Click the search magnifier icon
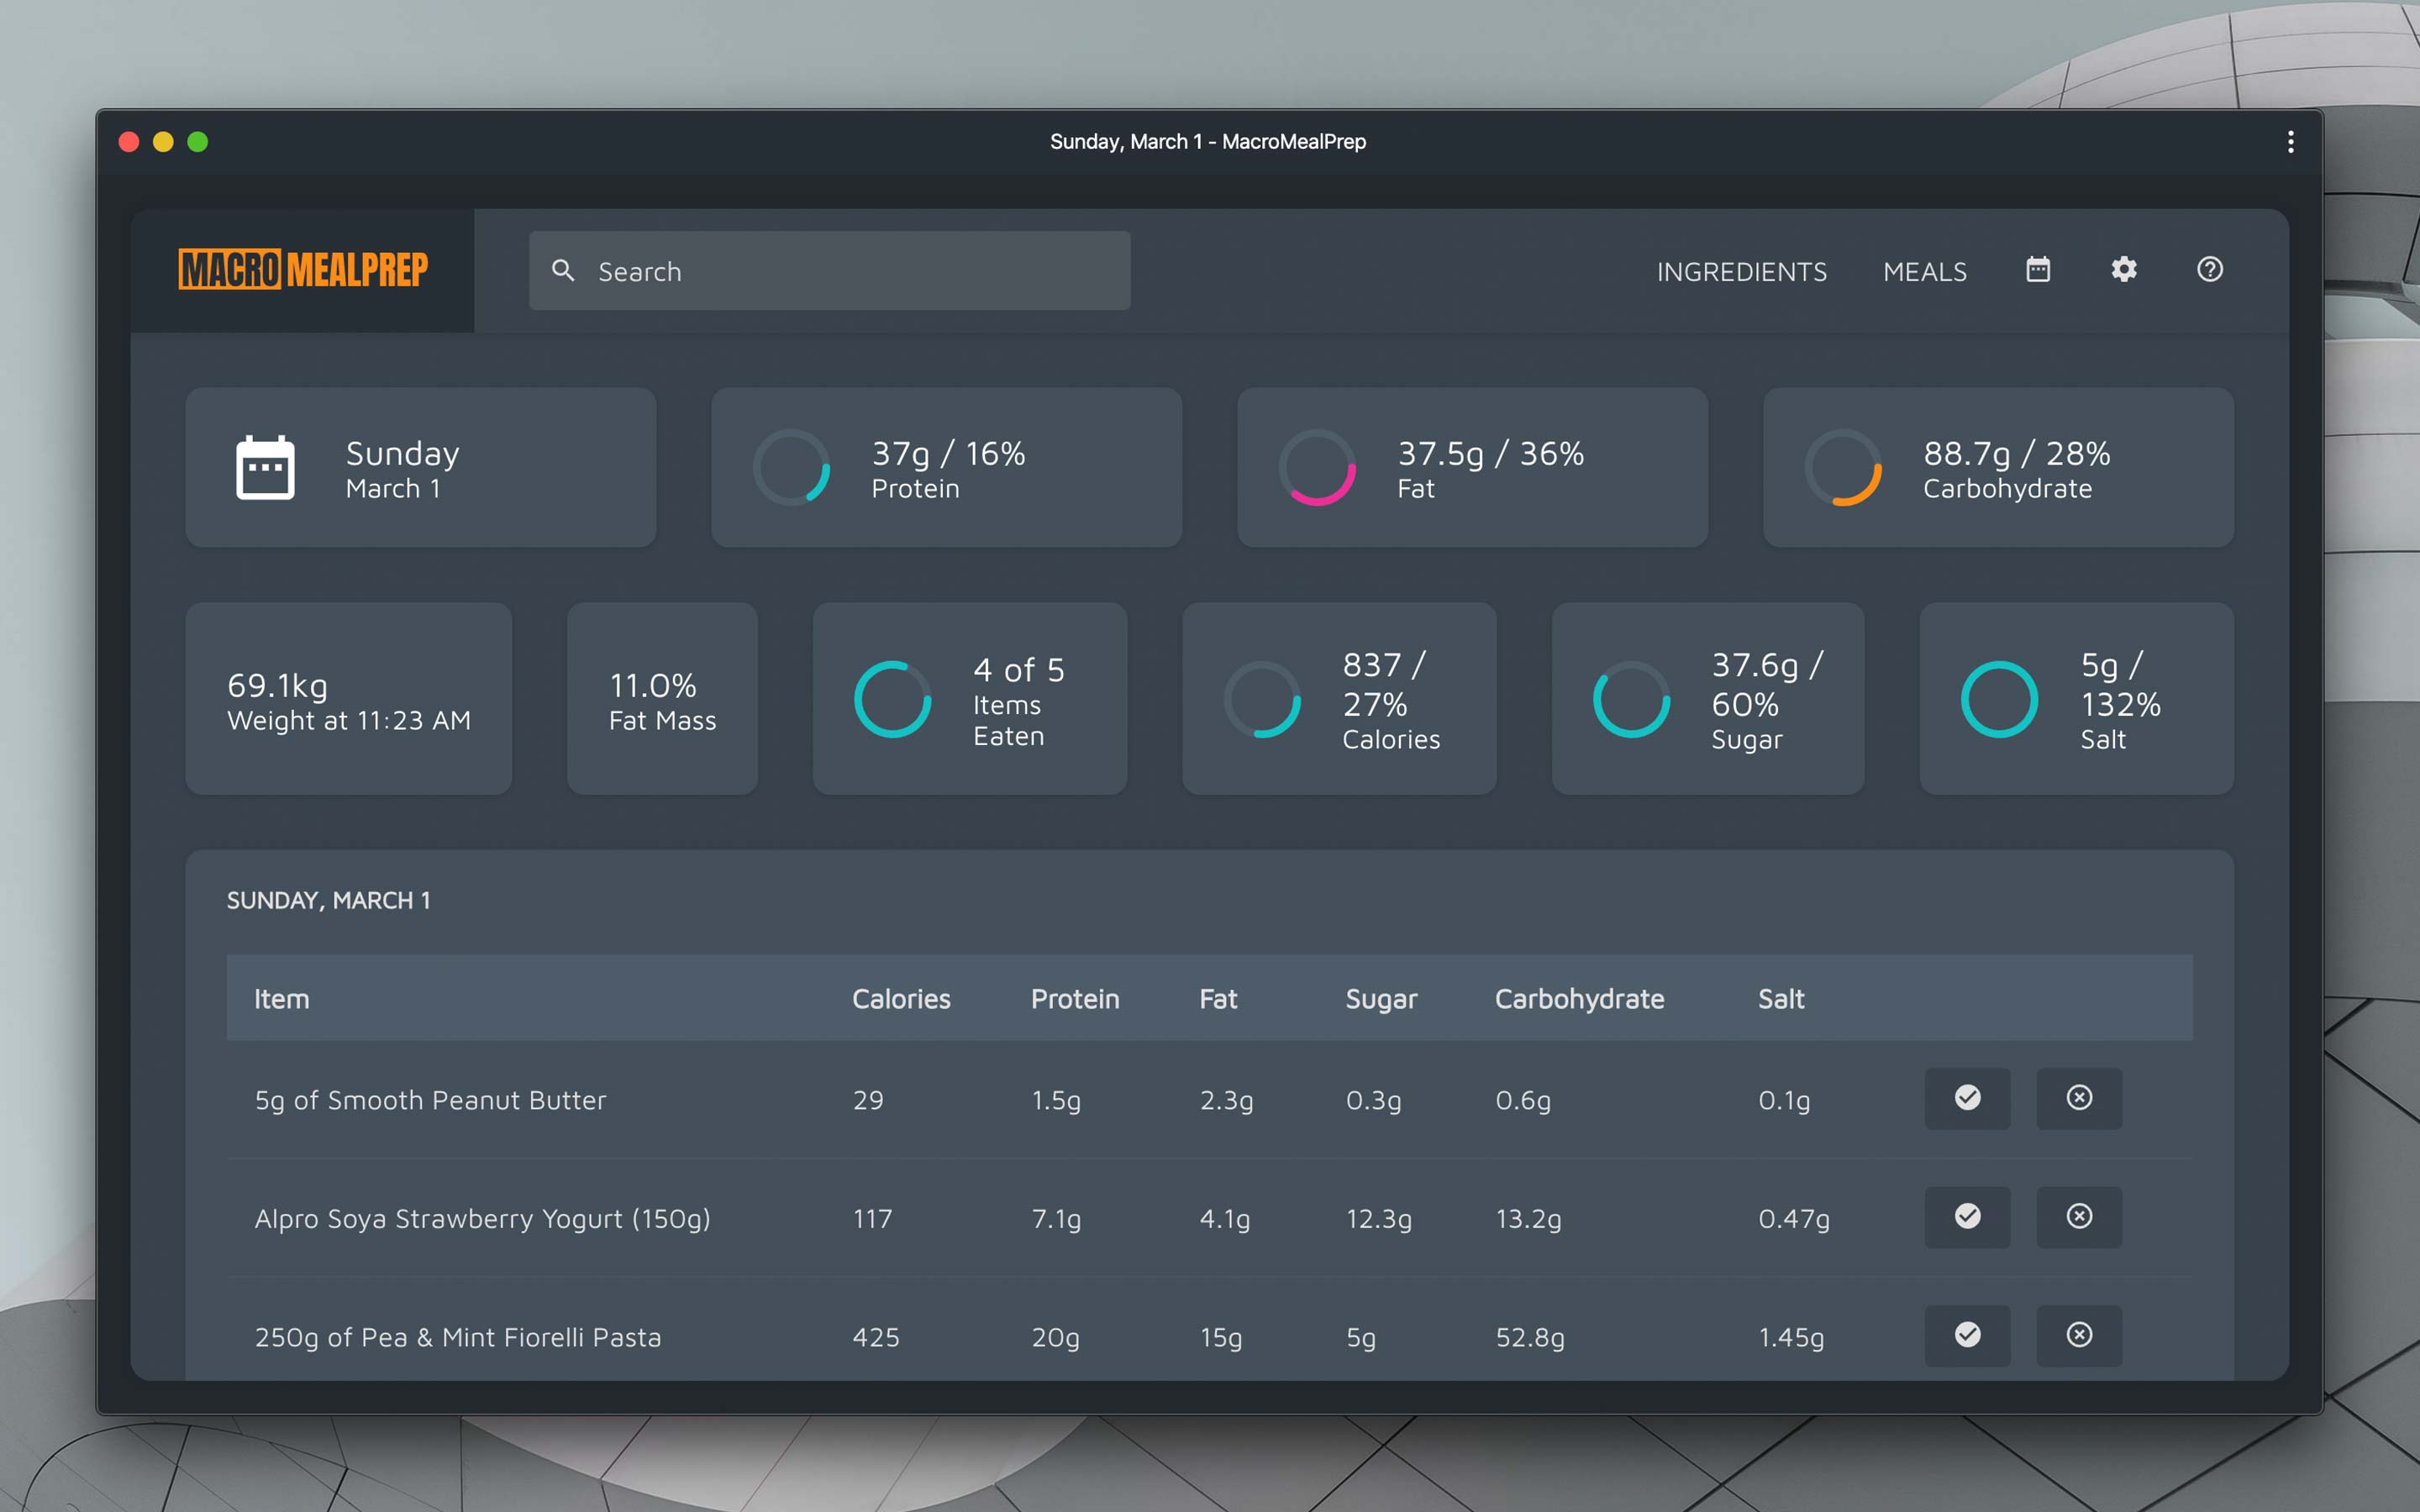The width and height of the screenshot is (2420, 1512). pos(563,271)
